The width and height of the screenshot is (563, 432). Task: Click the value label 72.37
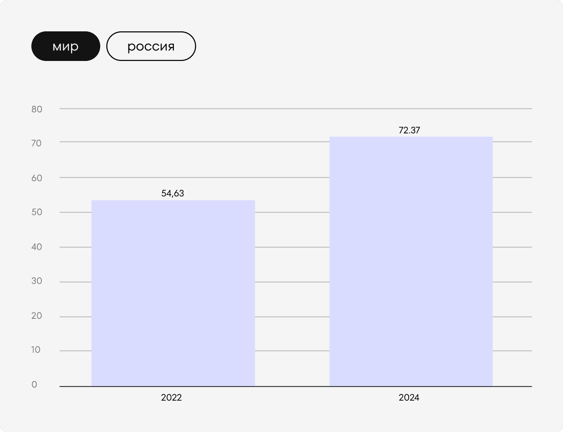[x=409, y=130]
